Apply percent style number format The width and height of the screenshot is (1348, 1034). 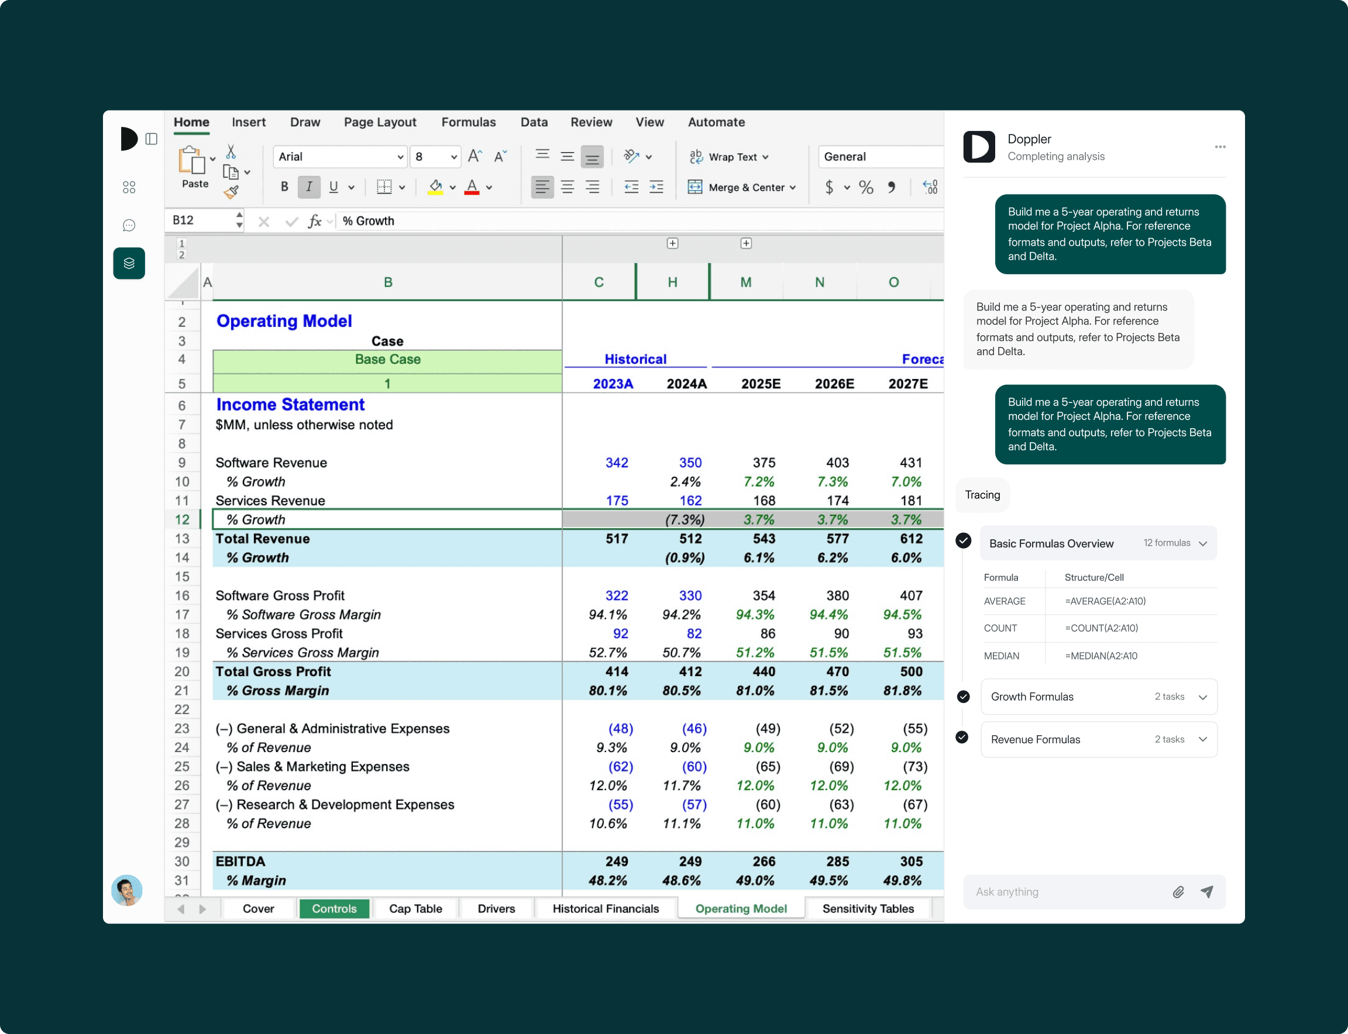pos(866,187)
